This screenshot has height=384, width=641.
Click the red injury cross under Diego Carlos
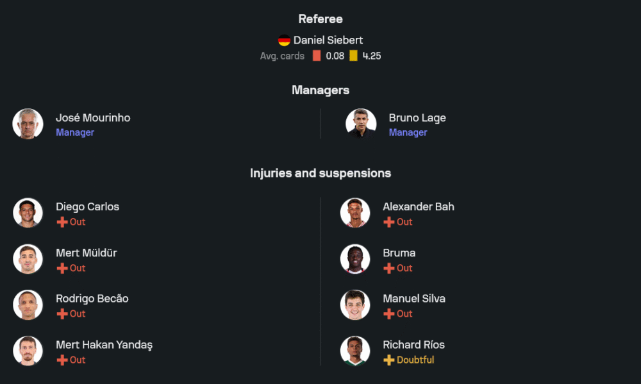tap(62, 222)
